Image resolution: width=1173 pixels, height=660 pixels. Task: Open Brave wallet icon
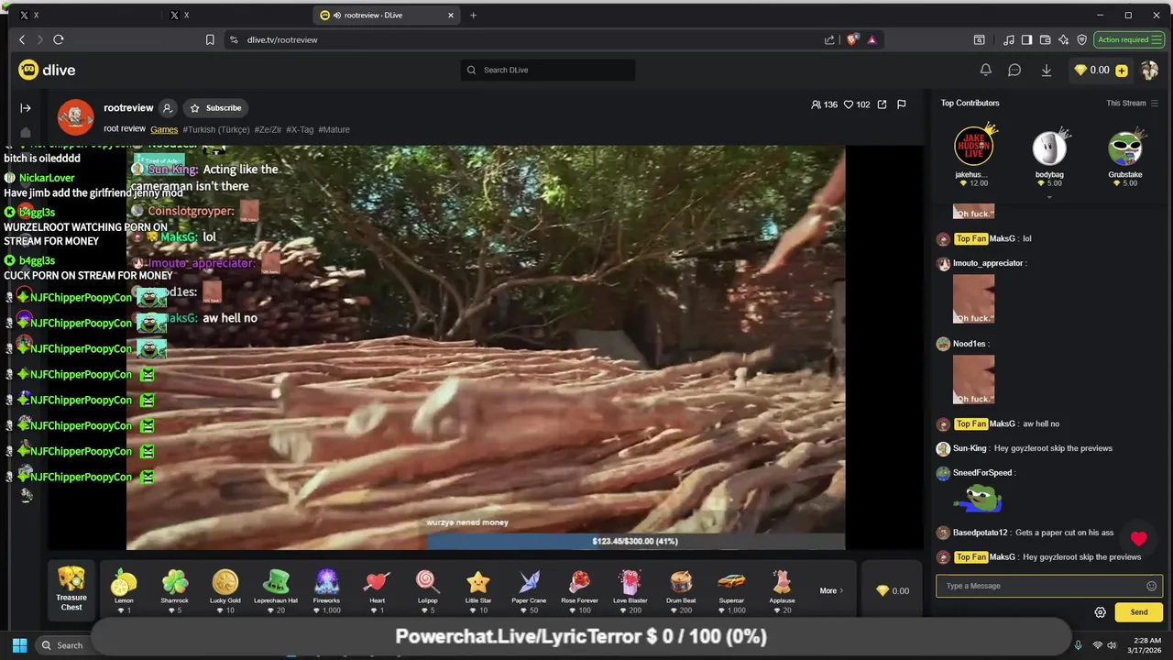[1045, 39]
